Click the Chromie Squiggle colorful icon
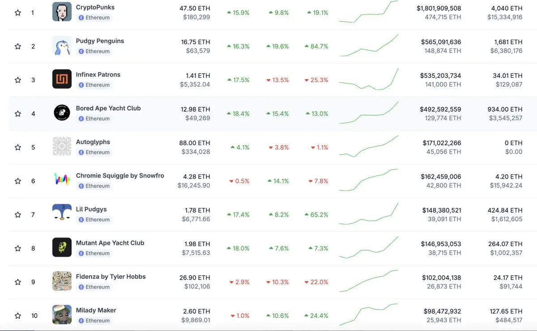Screen dimensions: 537x331 pyautogui.click(x=62, y=180)
